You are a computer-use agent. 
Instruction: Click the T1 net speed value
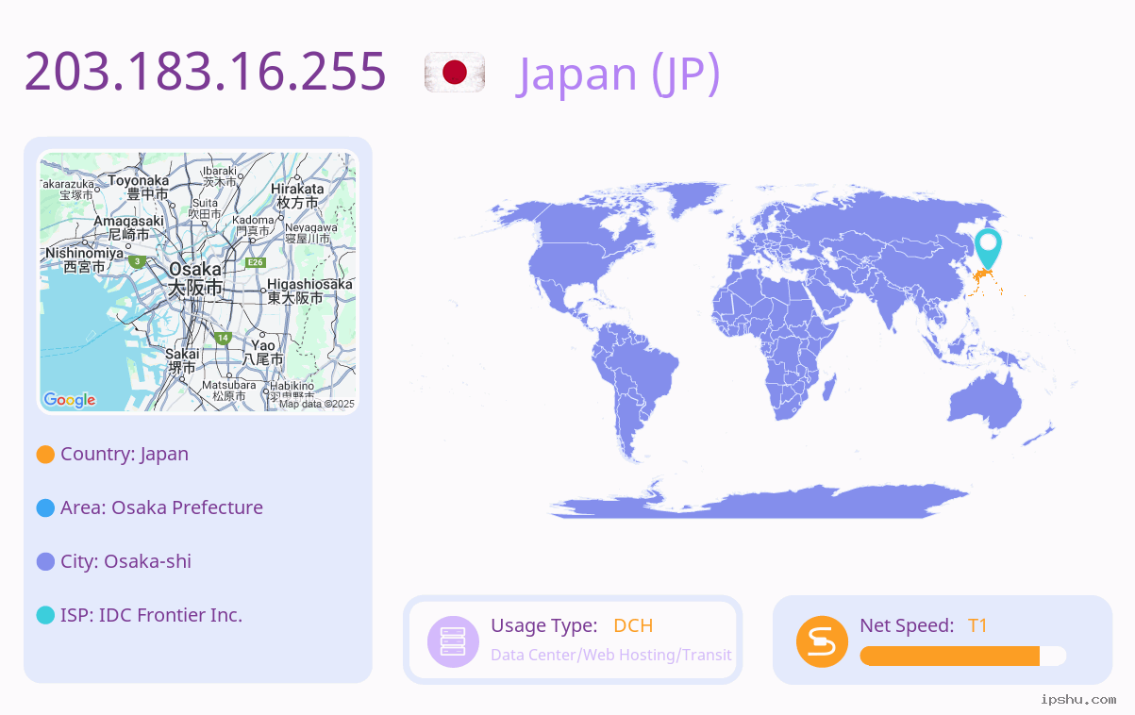coord(977,625)
